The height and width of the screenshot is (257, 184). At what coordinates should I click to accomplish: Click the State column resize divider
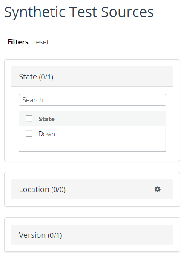pyautogui.click(x=163, y=119)
